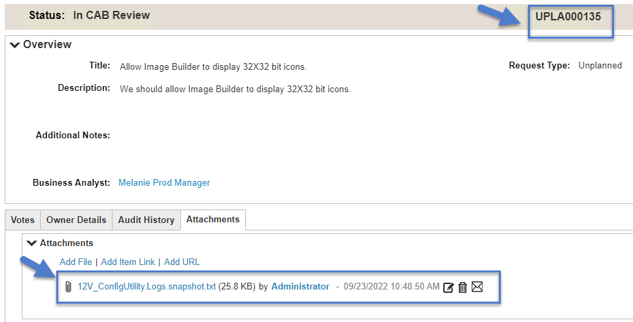
Task: Click the status text In CAB Review
Action: 111,16
